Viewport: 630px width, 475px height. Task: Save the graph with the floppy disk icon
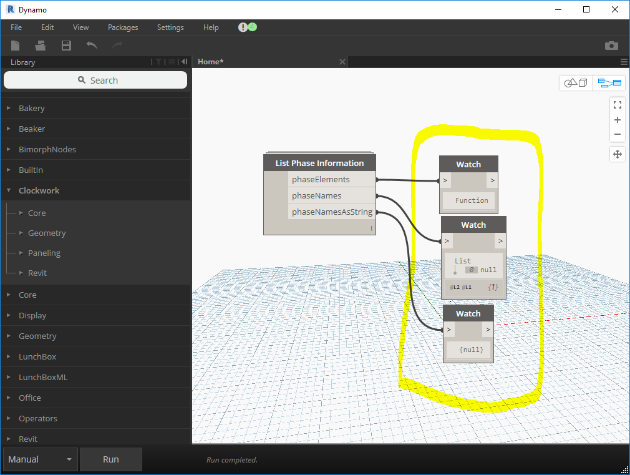point(66,46)
